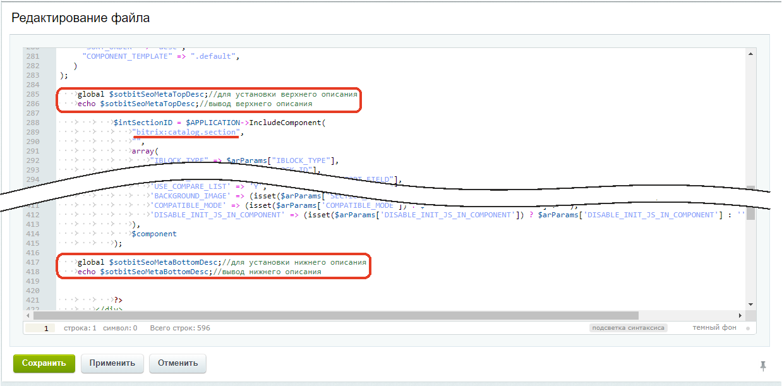
Task: Click the Отменить button
Action: pos(177,363)
